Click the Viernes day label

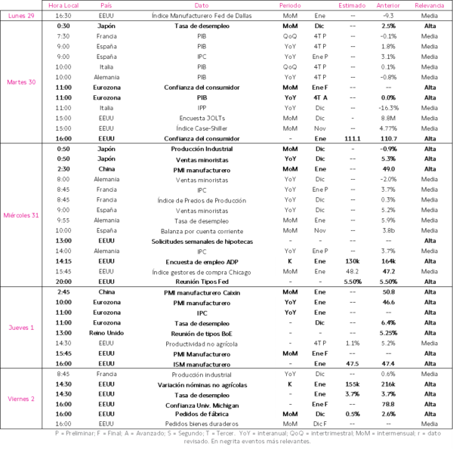click(21, 398)
